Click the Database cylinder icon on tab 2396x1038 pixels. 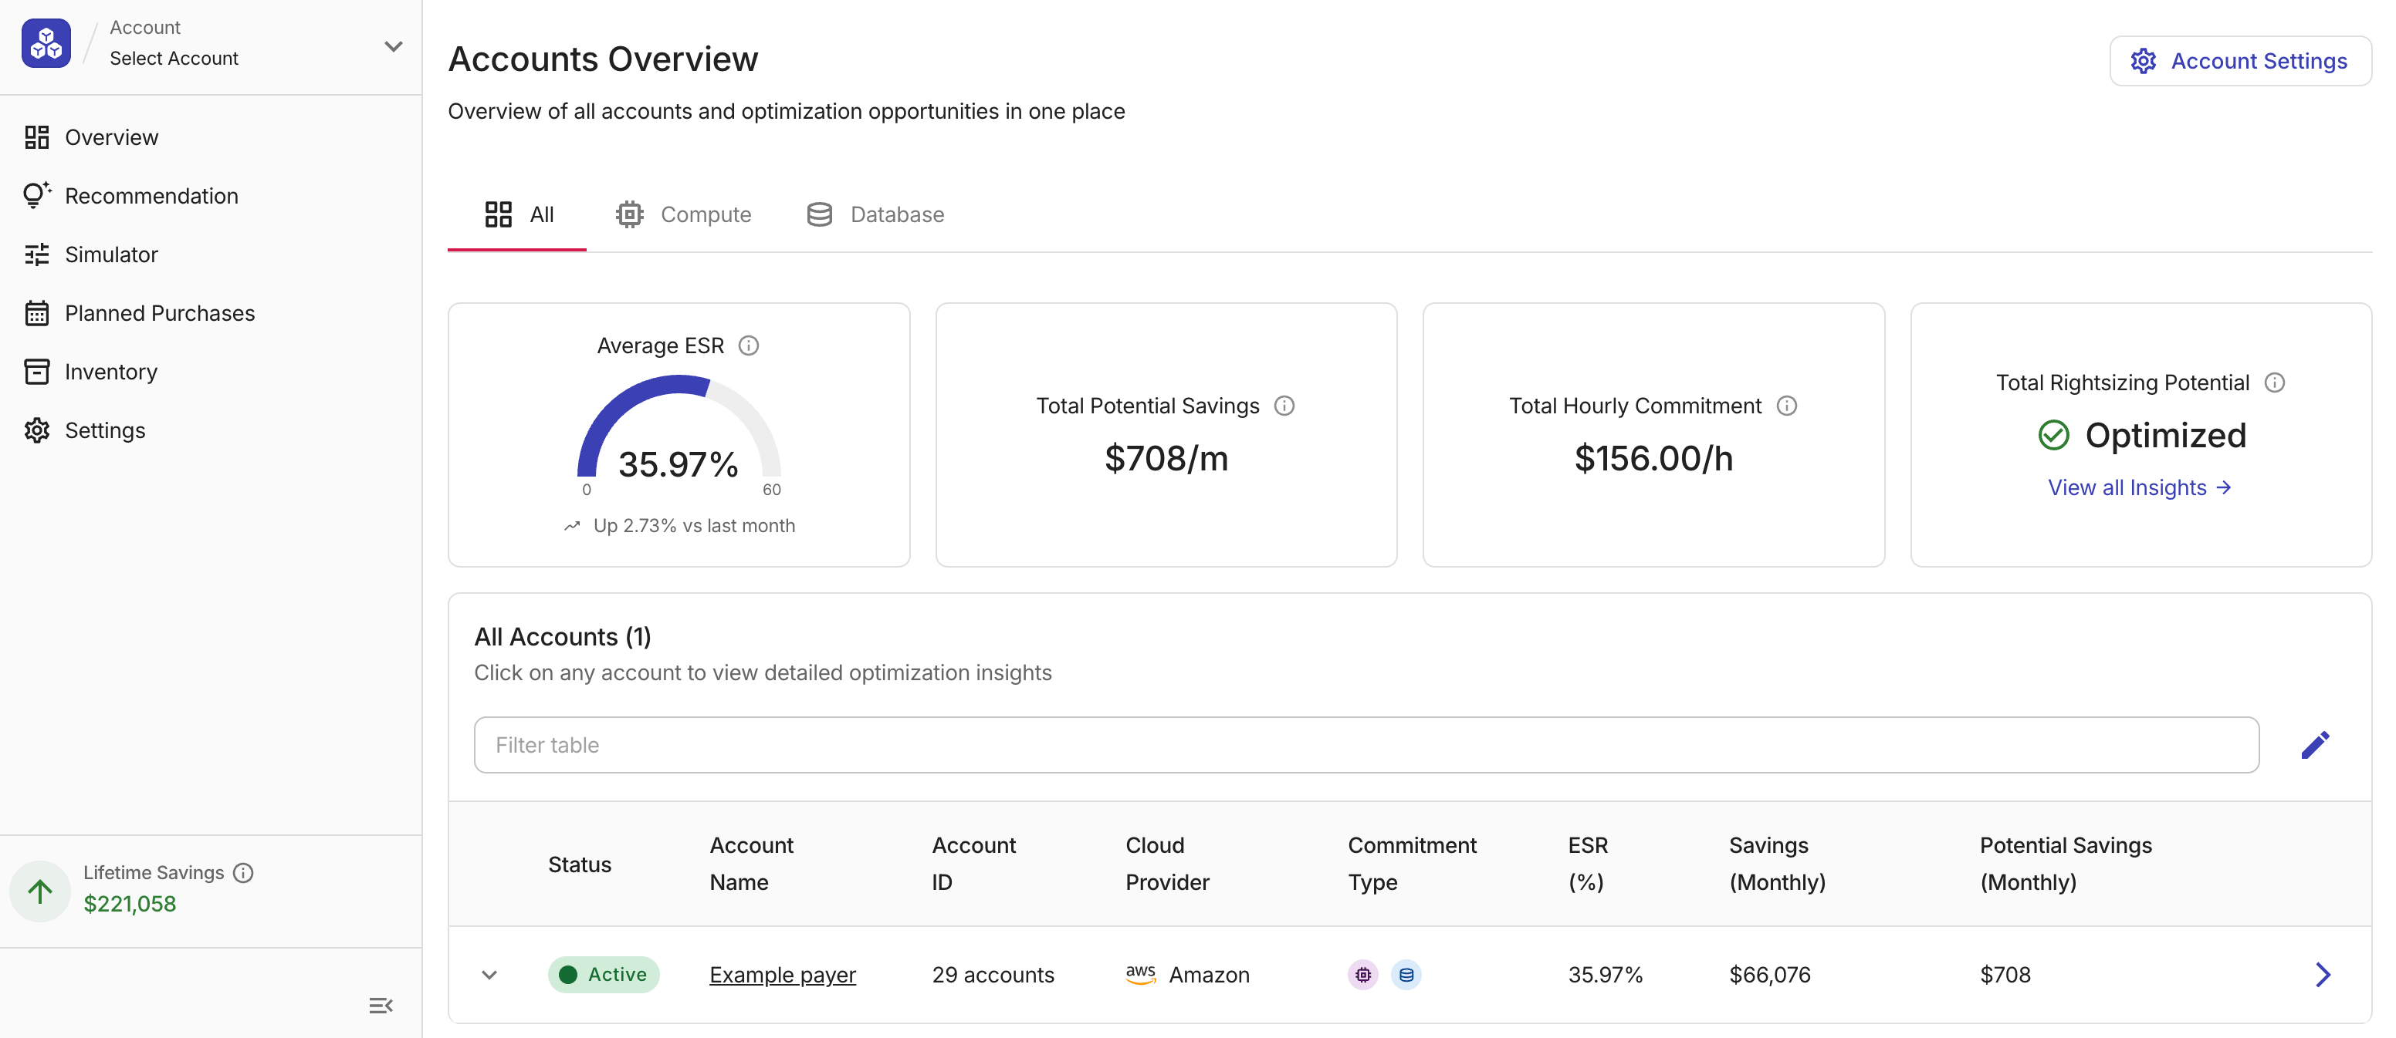tap(820, 214)
